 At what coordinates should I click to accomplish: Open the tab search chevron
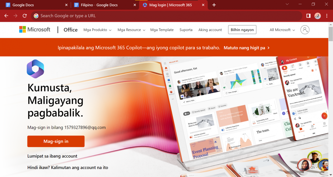[287, 5]
